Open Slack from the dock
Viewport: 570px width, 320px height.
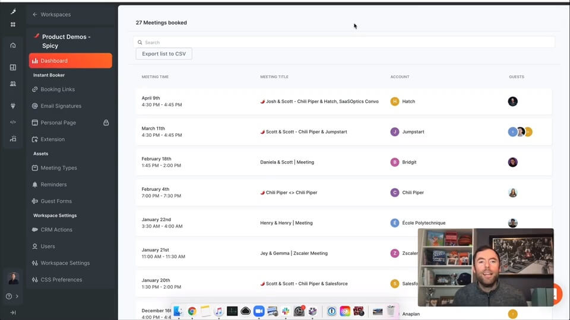286,311
